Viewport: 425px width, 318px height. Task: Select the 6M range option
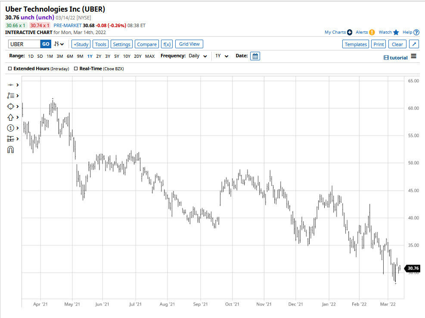click(70, 56)
